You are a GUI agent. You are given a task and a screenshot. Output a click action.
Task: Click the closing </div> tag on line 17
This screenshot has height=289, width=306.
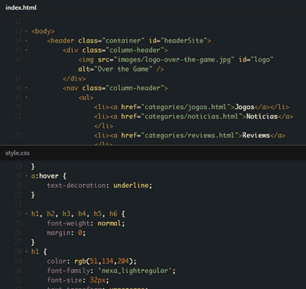[x=74, y=79]
